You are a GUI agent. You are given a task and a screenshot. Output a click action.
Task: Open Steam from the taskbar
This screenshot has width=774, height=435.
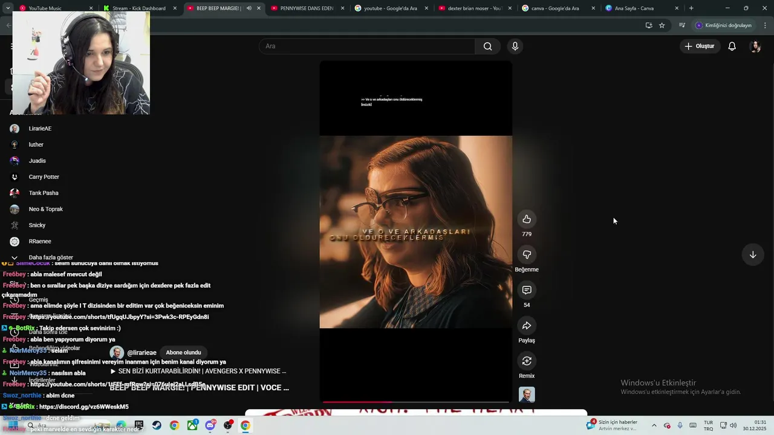157,425
